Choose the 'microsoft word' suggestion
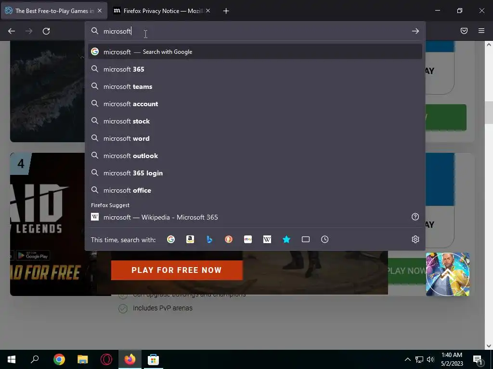Image resolution: width=493 pixels, height=369 pixels. (x=255, y=138)
